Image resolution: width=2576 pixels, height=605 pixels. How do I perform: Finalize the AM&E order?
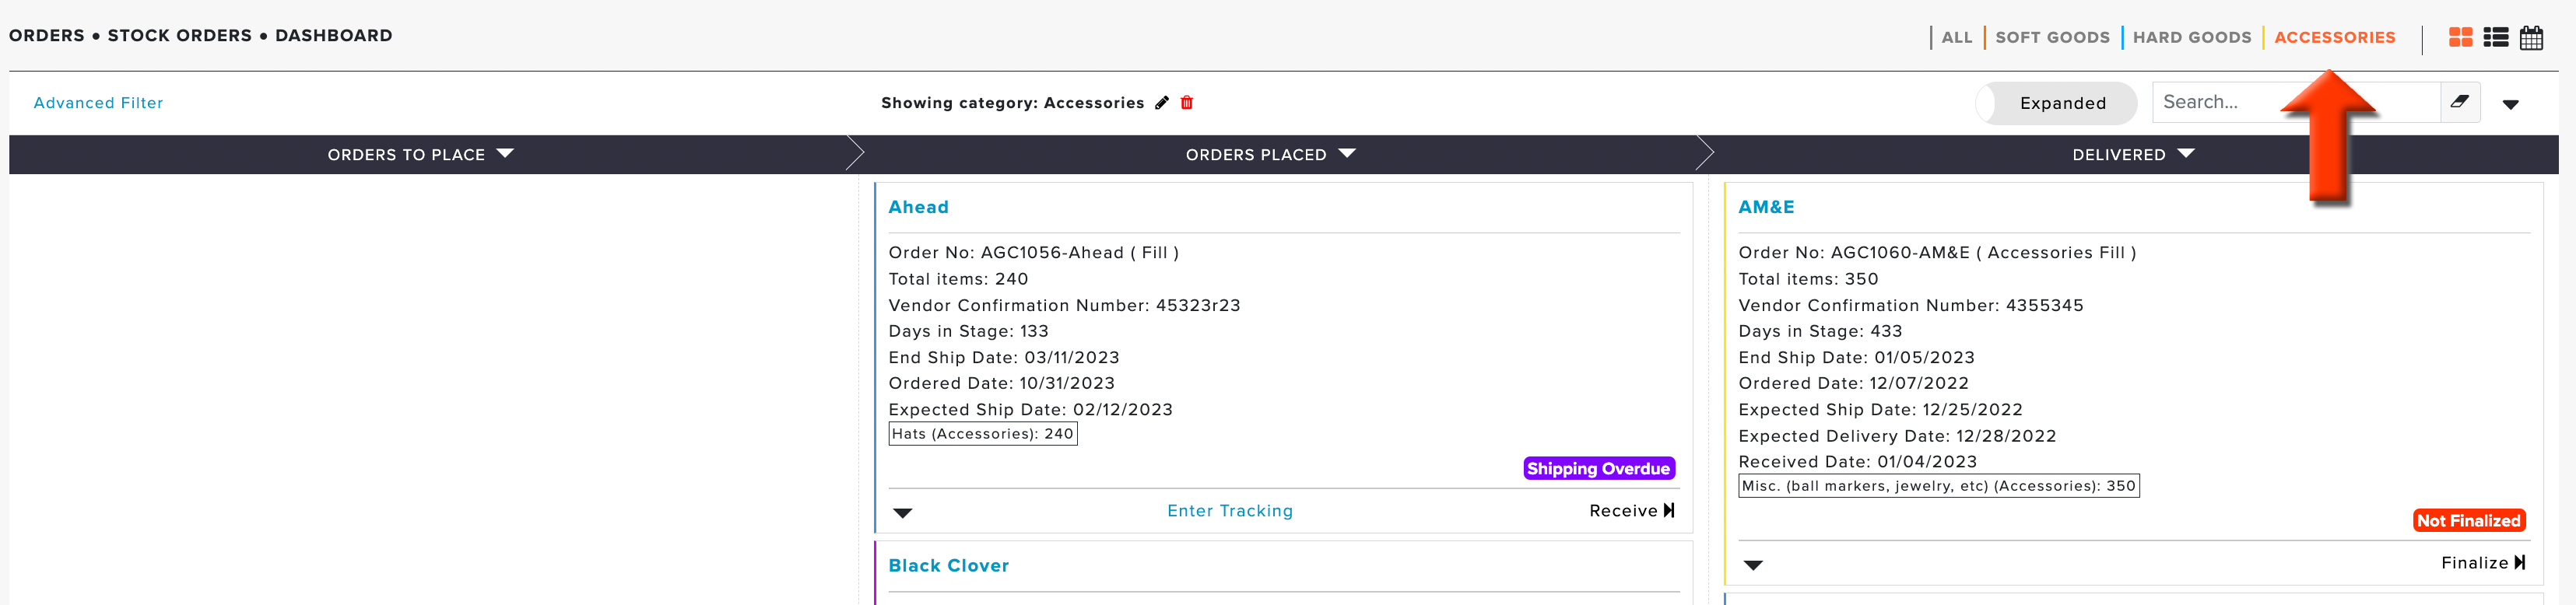(x=2483, y=563)
